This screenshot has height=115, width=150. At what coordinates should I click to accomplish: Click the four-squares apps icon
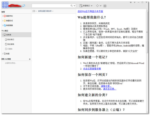click(105, 6)
